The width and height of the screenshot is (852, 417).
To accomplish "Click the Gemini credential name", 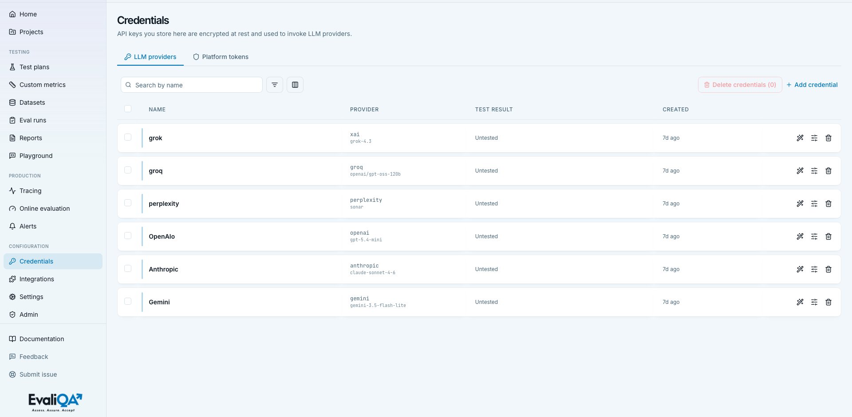I will [x=159, y=302].
